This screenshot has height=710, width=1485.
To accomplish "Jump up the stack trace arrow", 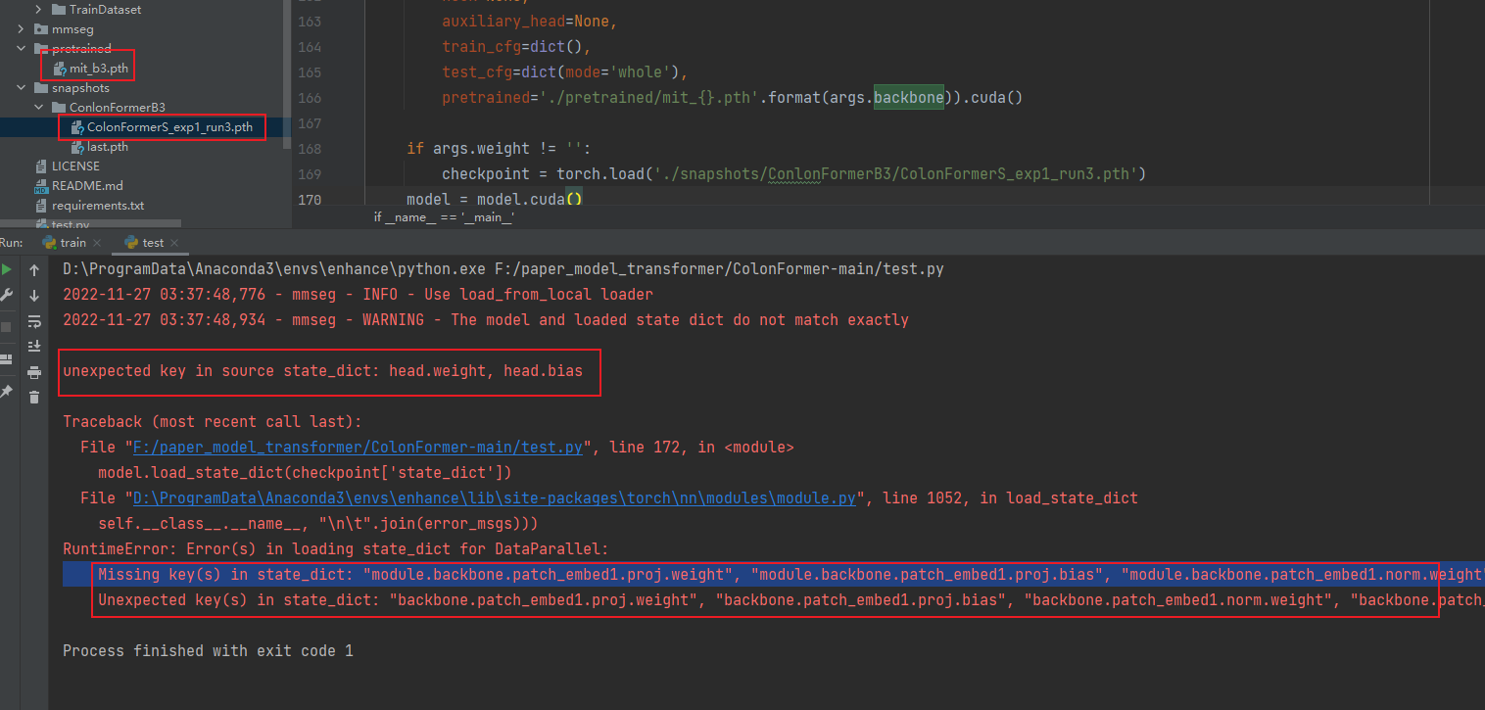I will pos(34,269).
